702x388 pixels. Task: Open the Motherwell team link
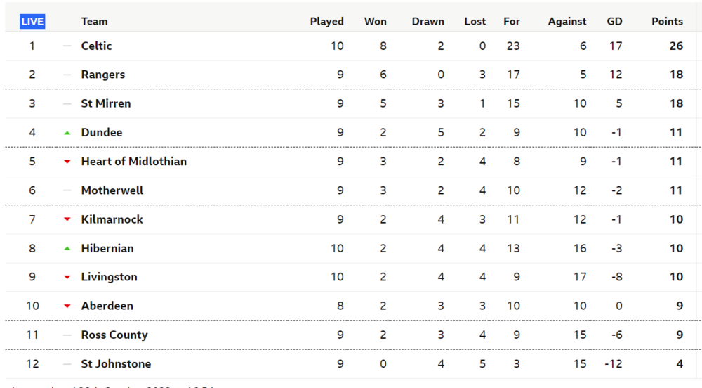point(112,190)
